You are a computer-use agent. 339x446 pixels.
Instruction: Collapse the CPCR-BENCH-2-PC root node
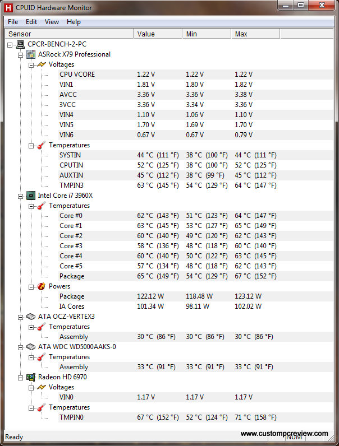tap(10, 45)
